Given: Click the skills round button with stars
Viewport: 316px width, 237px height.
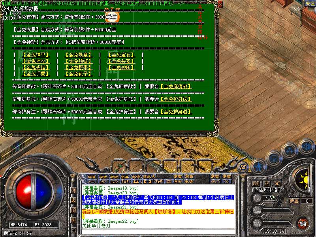Looking at the screenshot, I should [x=290, y=150].
